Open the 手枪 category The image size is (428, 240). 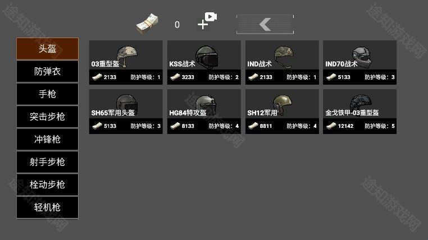pyautogui.click(x=48, y=94)
